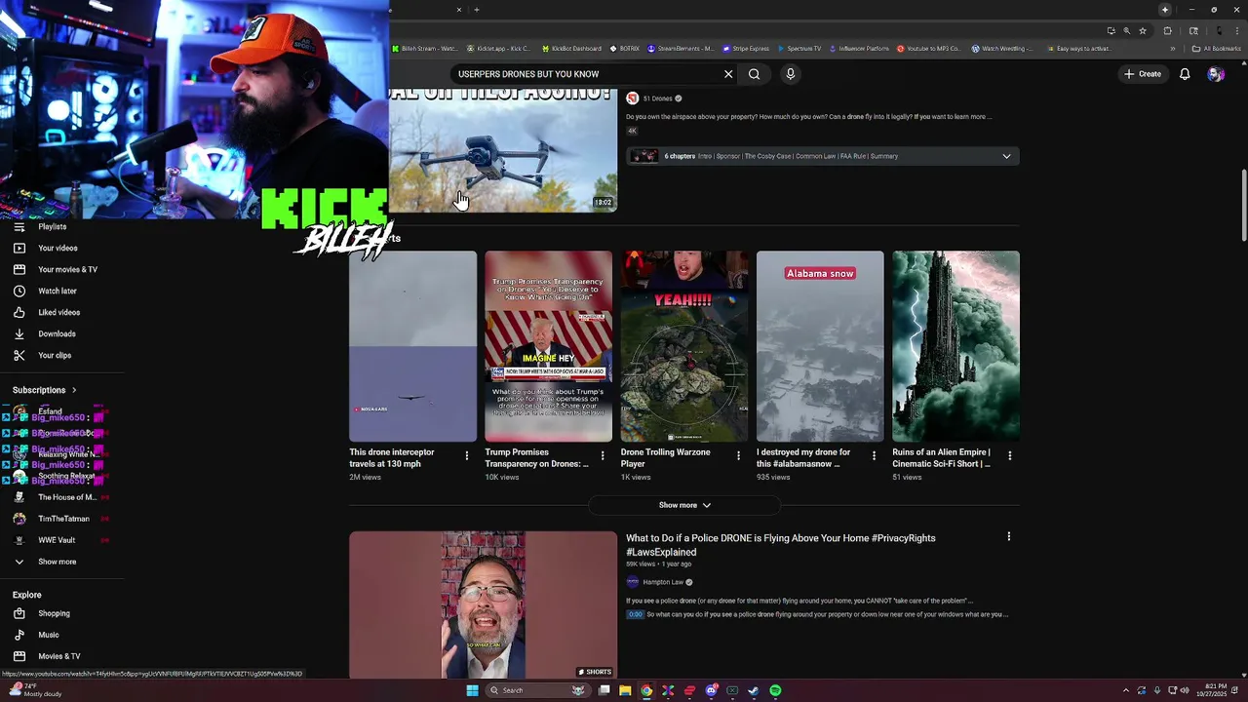Expand subscriptions with Show more
This screenshot has height=702, width=1248.
tap(57, 562)
